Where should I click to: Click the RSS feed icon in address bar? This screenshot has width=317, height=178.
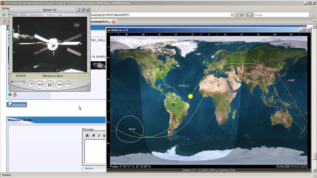[232, 15]
